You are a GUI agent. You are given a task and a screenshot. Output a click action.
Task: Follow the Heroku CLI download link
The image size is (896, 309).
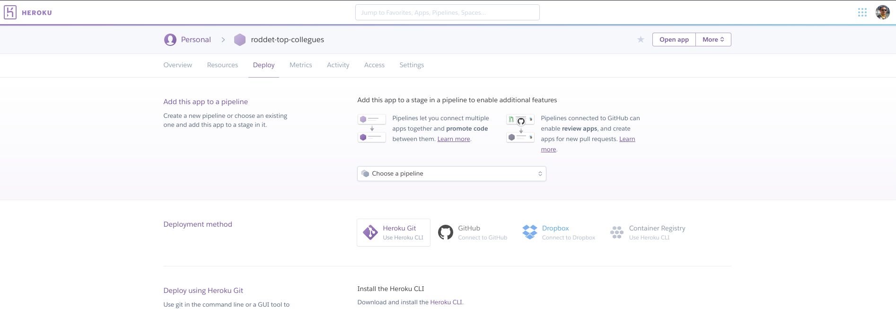tap(446, 302)
